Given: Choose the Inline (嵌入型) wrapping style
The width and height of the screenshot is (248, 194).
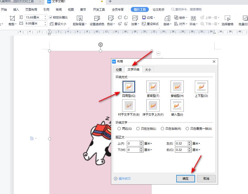Looking at the screenshot, I should [177, 106].
